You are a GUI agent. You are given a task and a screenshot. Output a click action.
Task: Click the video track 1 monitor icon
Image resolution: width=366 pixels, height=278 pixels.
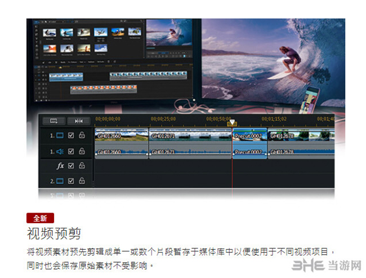click(x=60, y=135)
